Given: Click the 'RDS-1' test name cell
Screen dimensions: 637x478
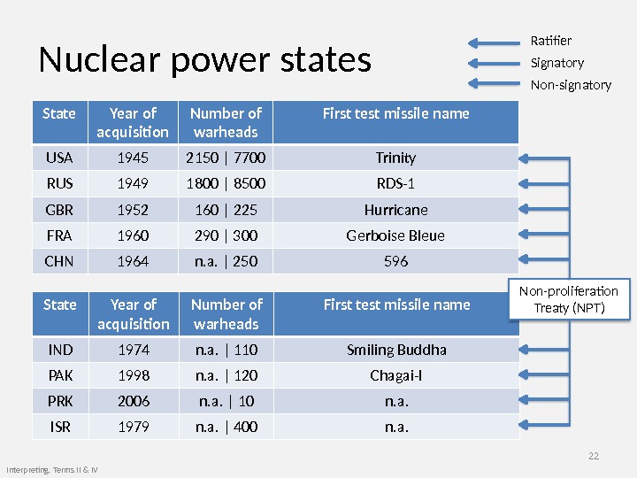Looking at the screenshot, I should coord(395,184).
